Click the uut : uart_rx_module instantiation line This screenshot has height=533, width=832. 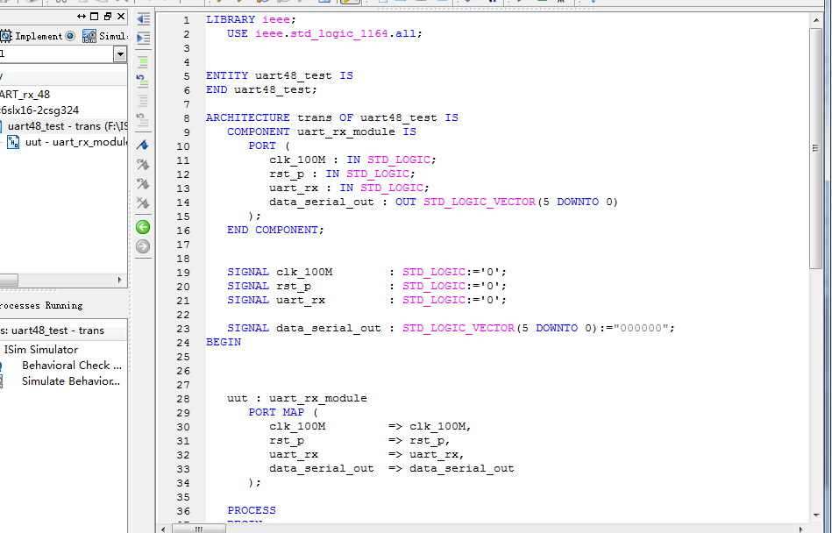[x=297, y=398]
